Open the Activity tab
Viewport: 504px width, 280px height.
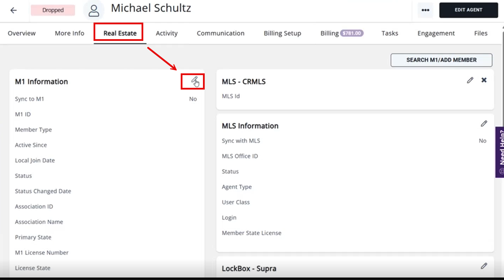point(167,33)
